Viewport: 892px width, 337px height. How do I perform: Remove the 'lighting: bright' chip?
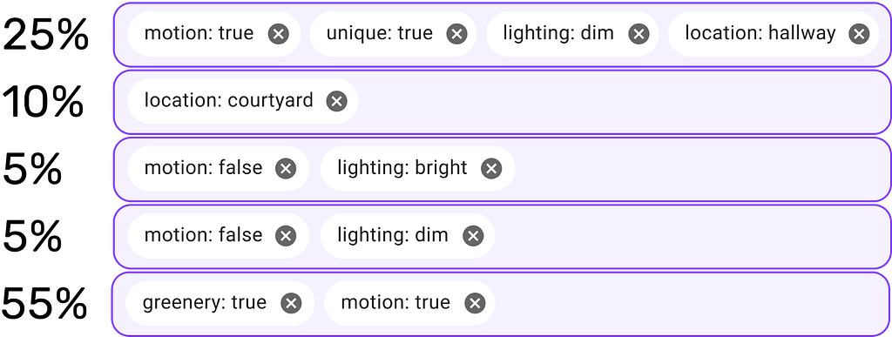point(491,169)
